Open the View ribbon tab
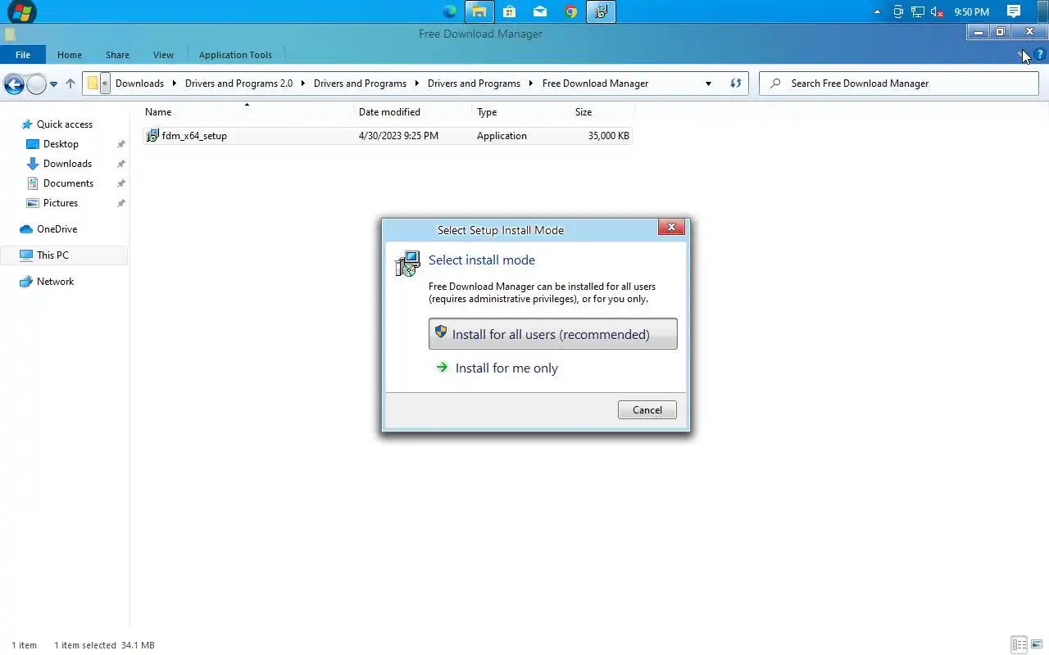The height and width of the screenshot is (655, 1049). click(x=163, y=55)
